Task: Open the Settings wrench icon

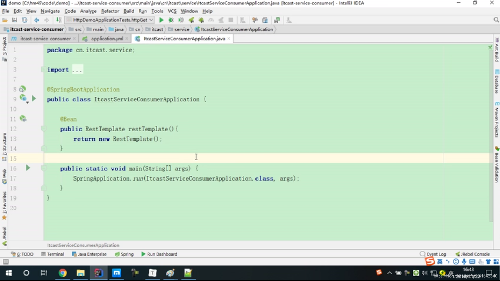Action: (x=255, y=20)
